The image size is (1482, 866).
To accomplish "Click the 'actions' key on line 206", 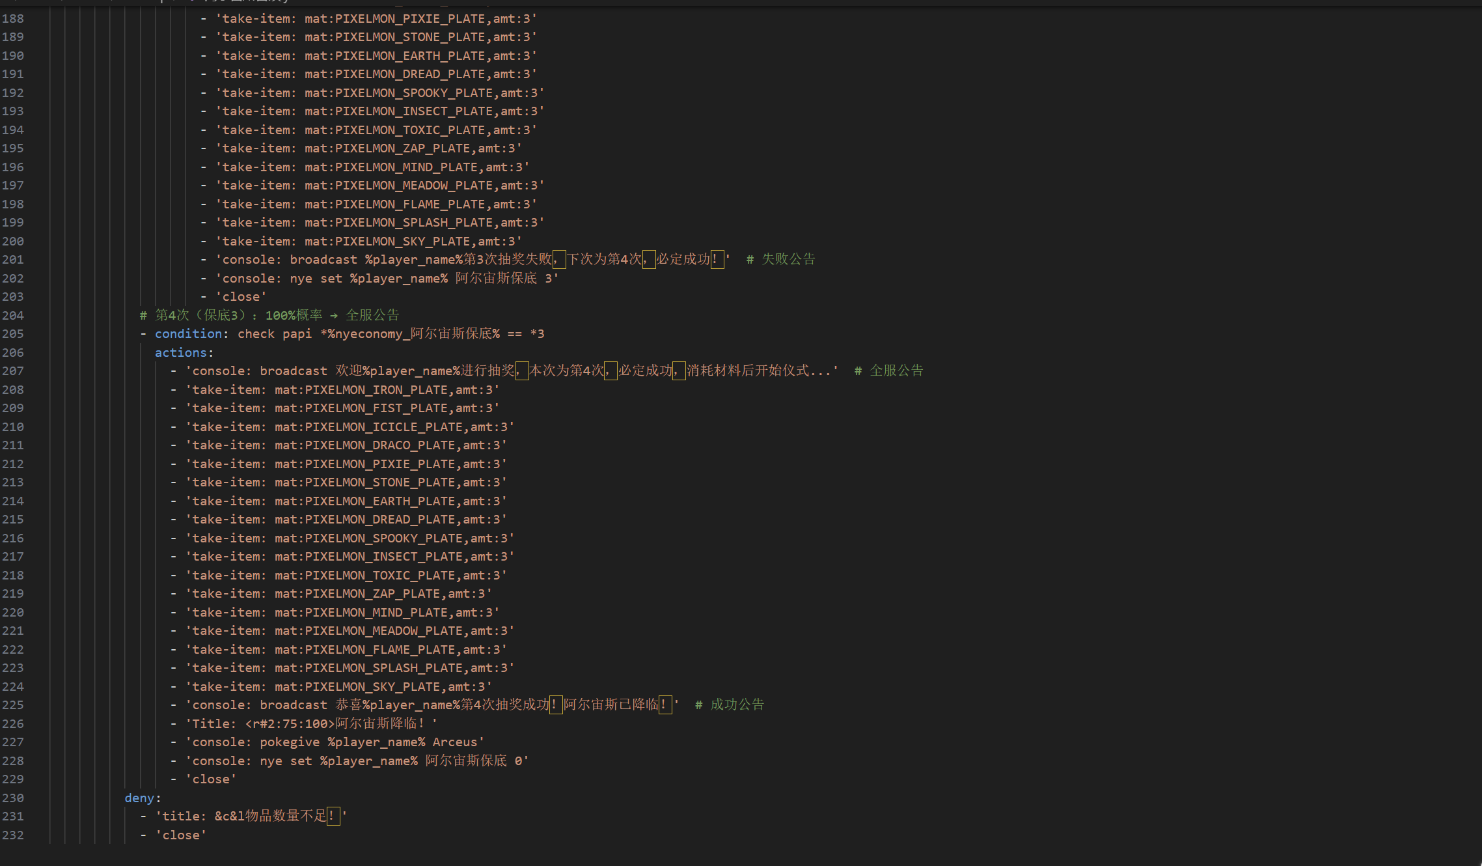I will 182,353.
